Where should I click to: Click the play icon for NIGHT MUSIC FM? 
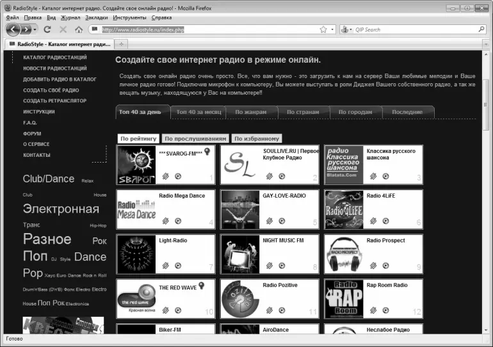coord(281,265)
